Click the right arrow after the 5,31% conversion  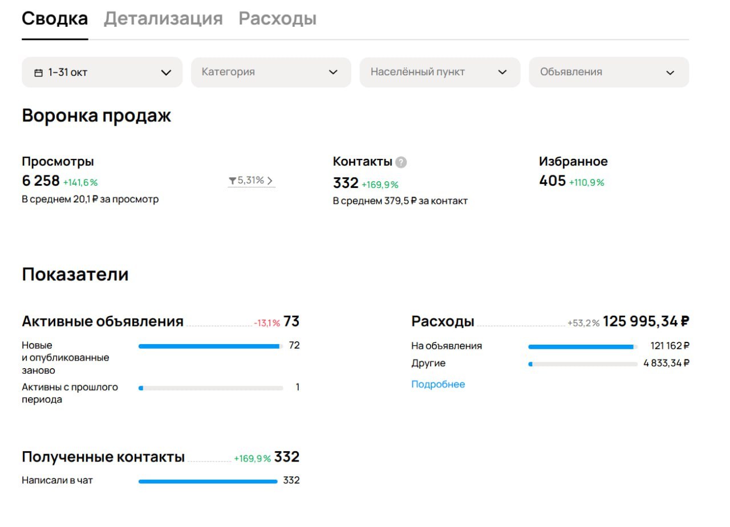tap(270, 181)
